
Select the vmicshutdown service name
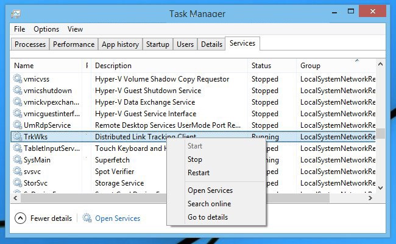pos(48,91)
